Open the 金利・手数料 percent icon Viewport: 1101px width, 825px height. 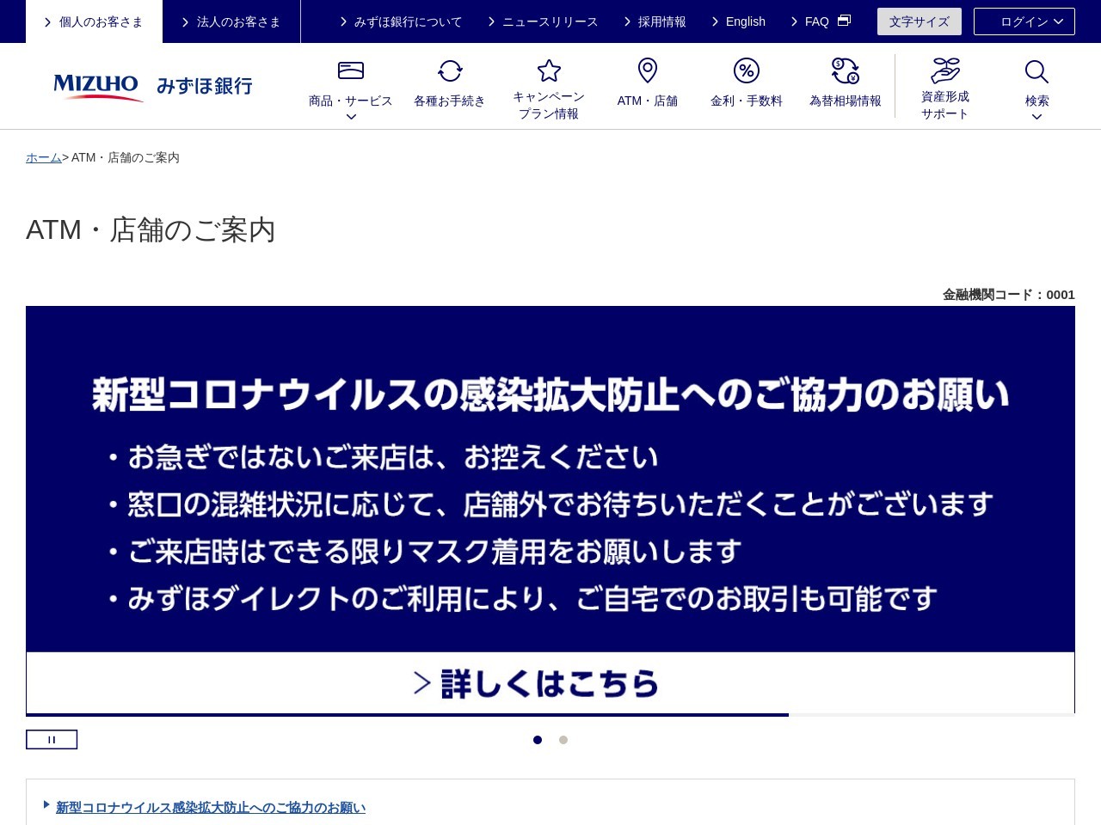coord(747,70)
